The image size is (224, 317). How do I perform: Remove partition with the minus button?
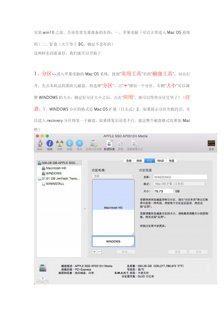[99, 252]
